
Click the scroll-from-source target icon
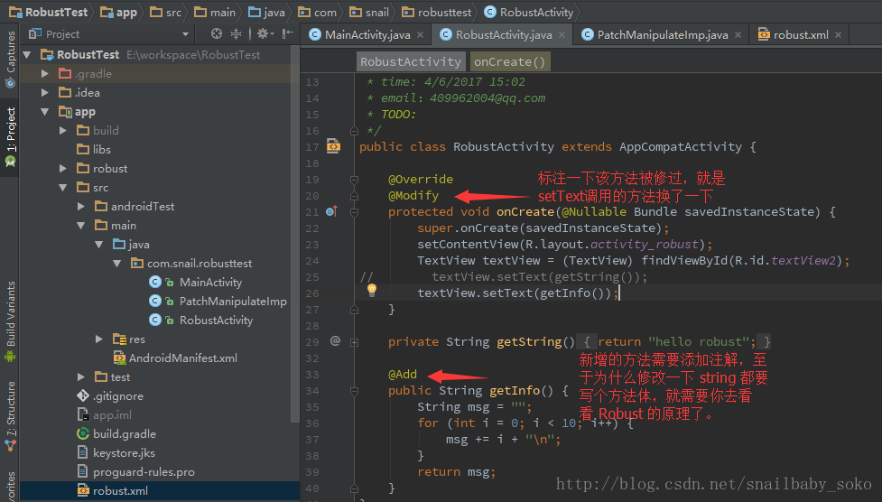coord(217,33)
